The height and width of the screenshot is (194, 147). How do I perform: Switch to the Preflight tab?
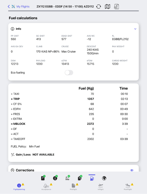pyautogui.click(x=73, y=187)
